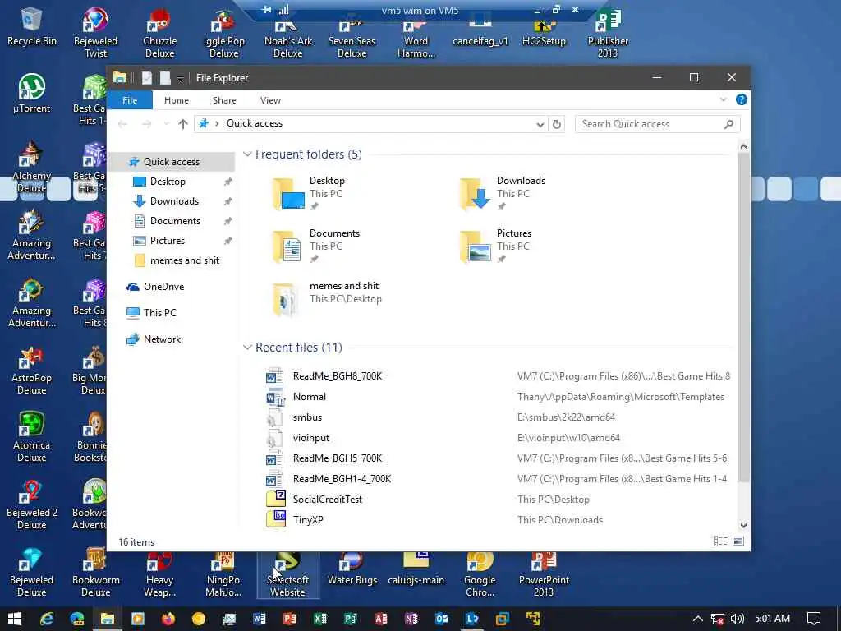
Task: Open the Share ribbon tab
Action: coord(224,100)
